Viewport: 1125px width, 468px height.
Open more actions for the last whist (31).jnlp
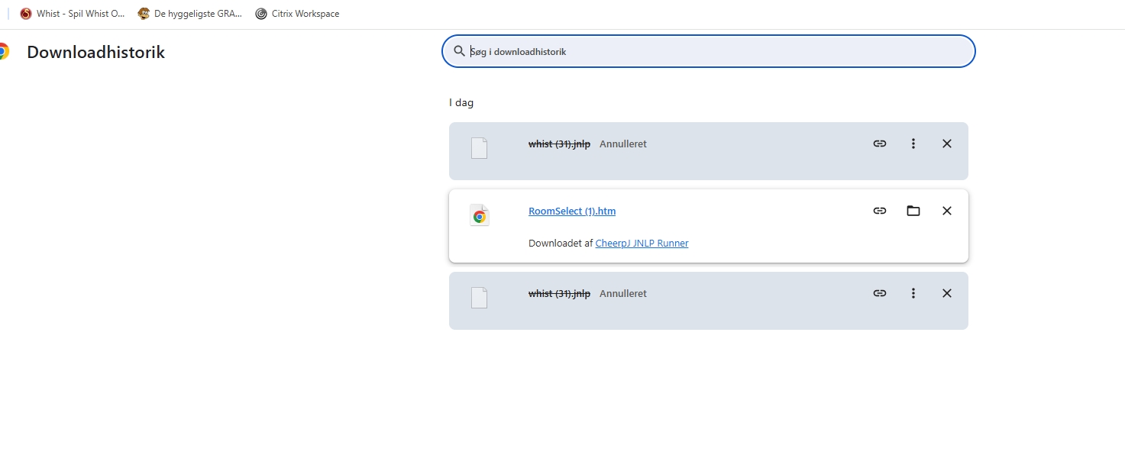click(913, 293)
